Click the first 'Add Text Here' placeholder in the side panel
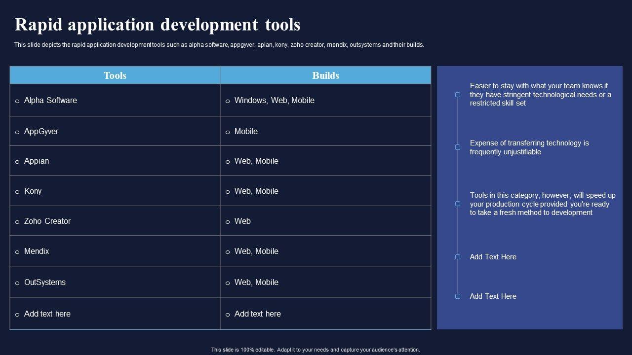 [x=493, y=257]
